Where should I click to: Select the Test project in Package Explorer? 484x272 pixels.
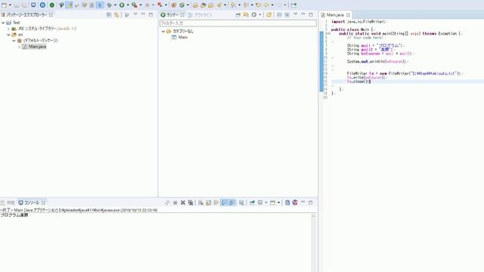click(x=16, y=23)
